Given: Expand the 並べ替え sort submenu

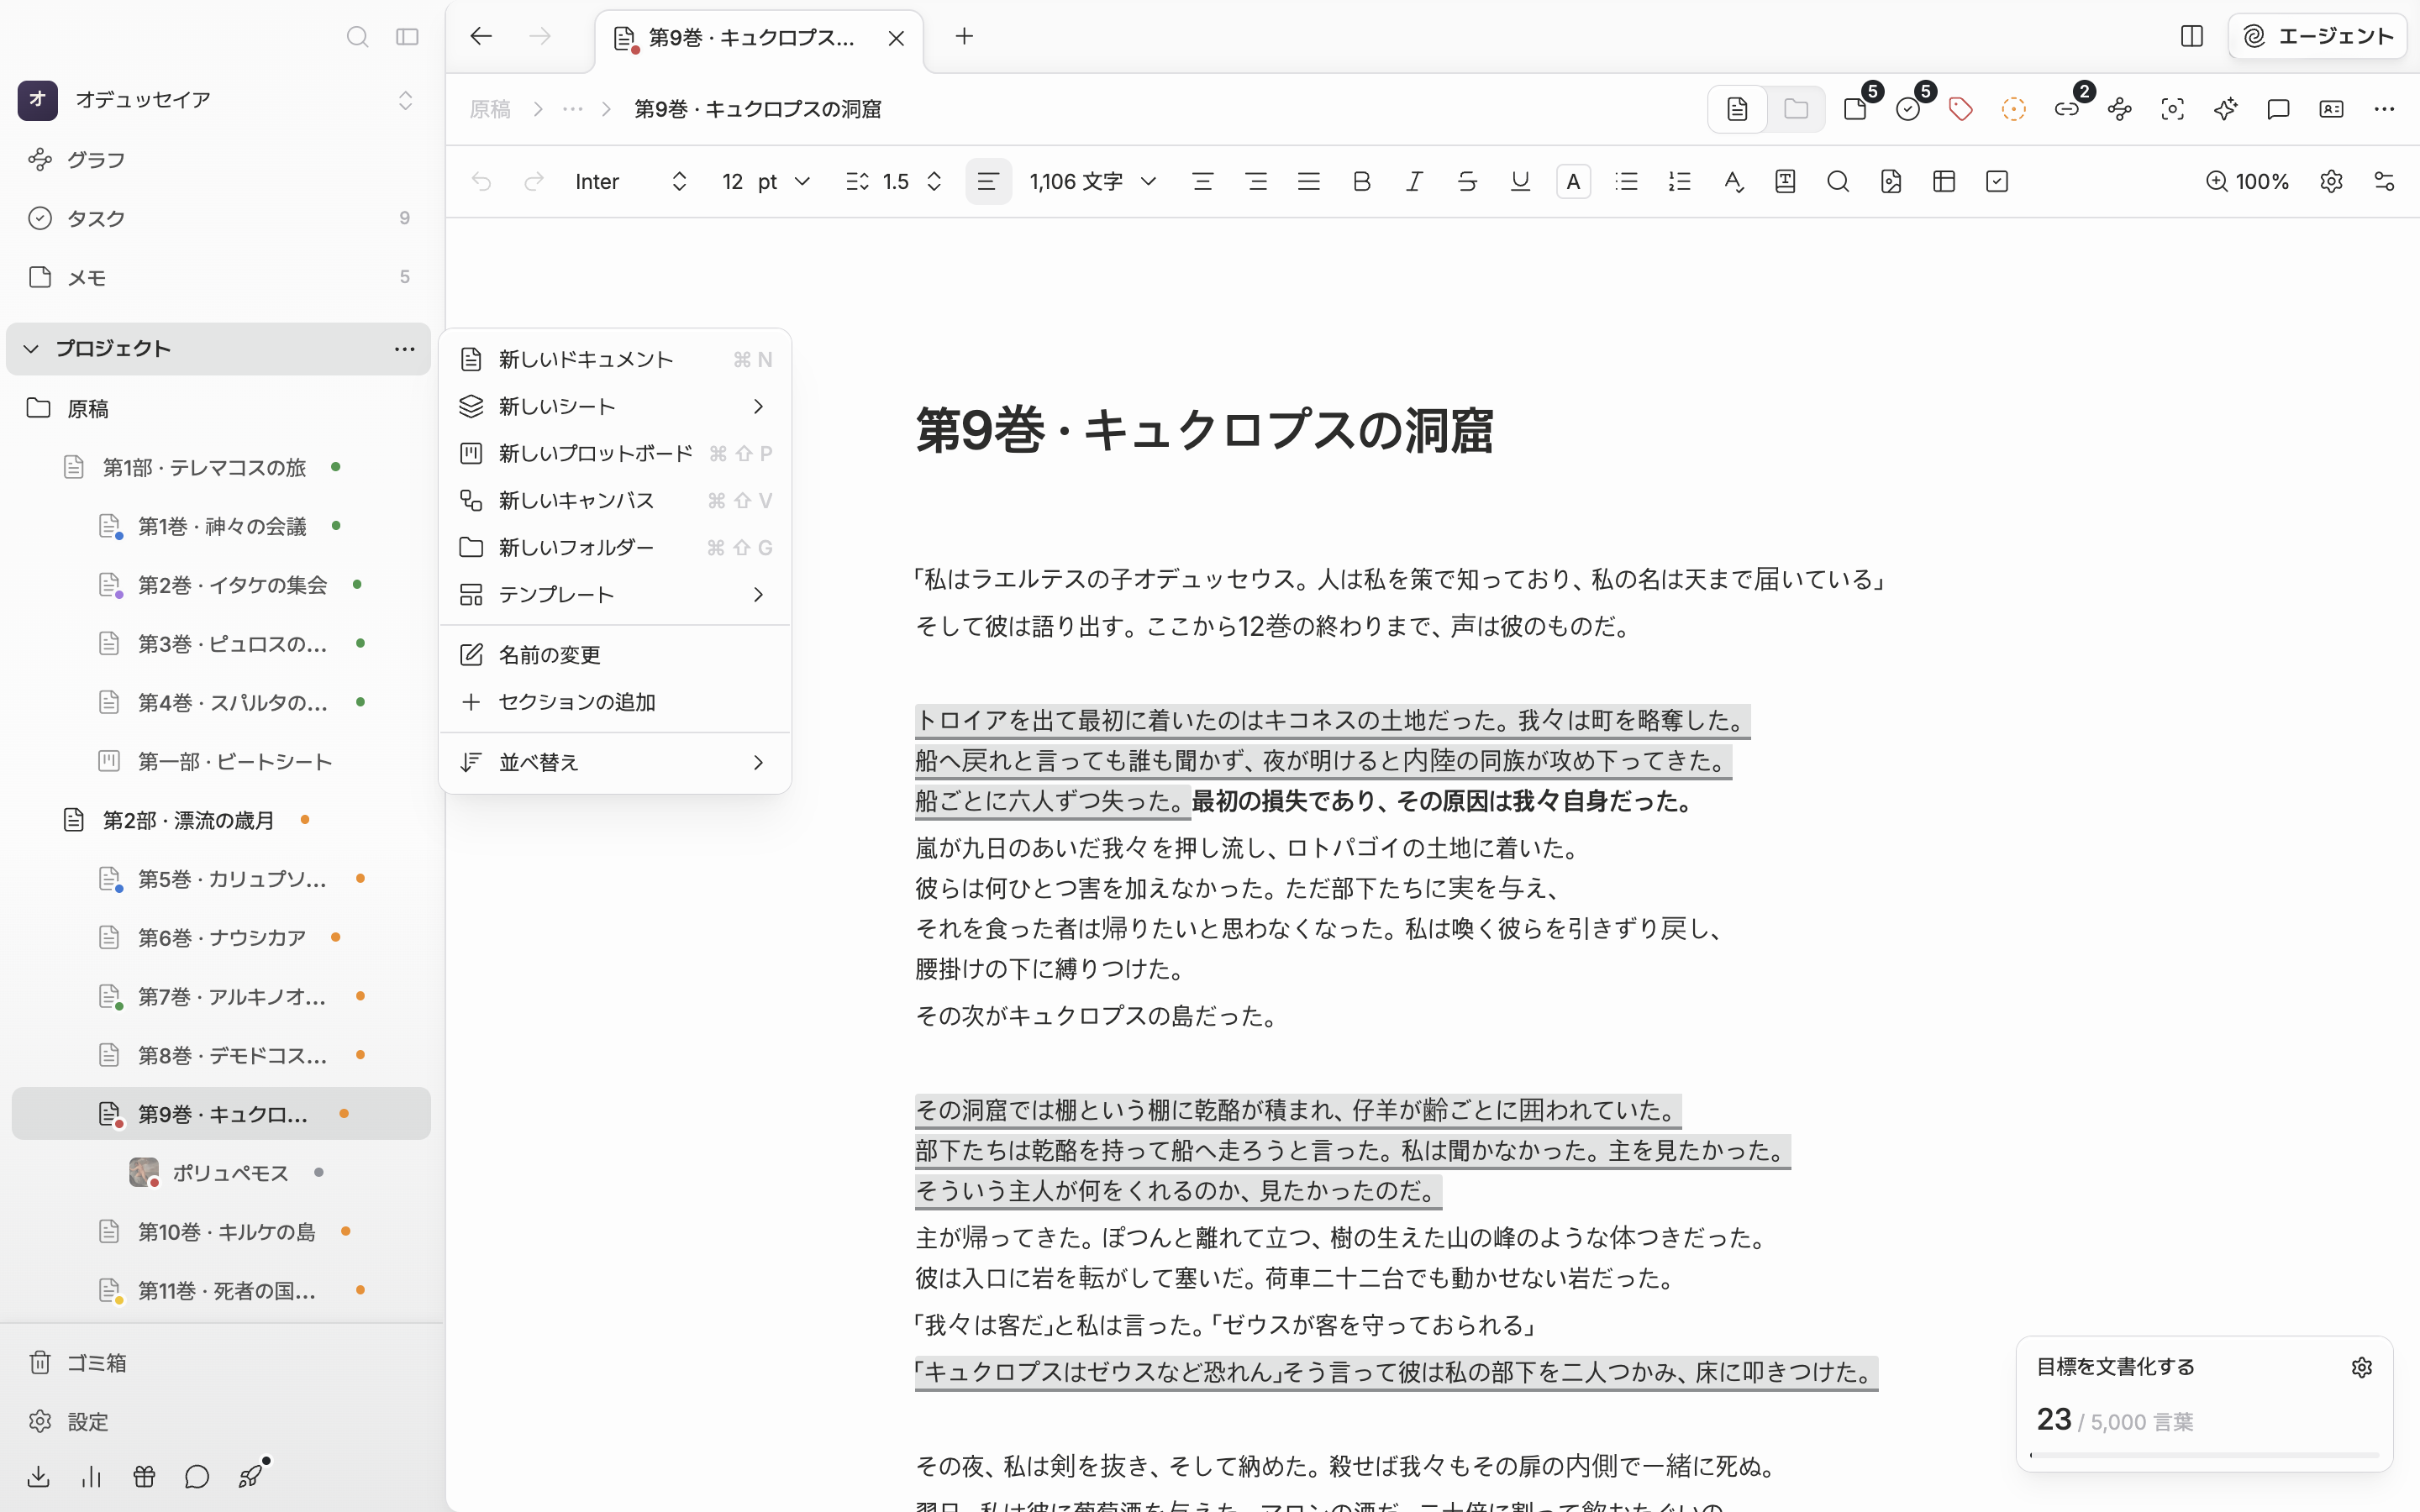Looking at the screenshot, I should 615,762.
